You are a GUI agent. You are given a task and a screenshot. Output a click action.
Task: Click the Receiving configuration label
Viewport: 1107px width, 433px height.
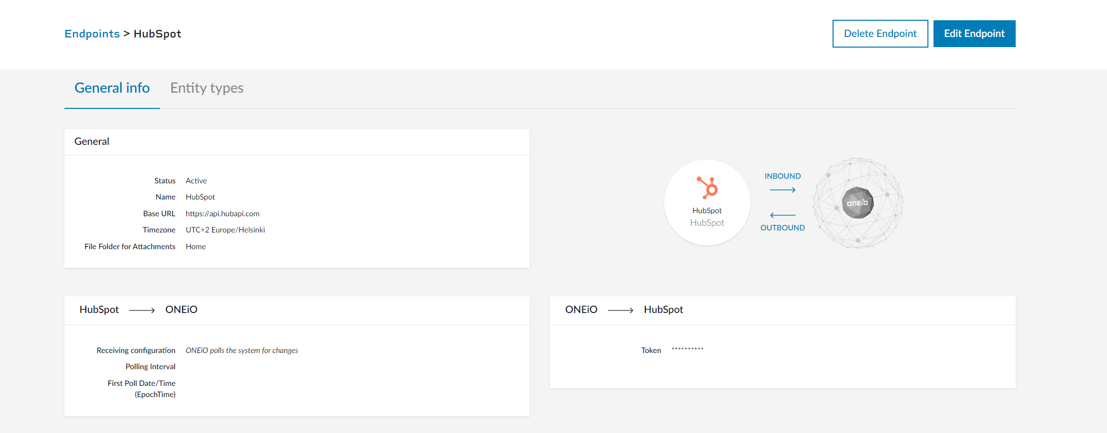point(136,350)
